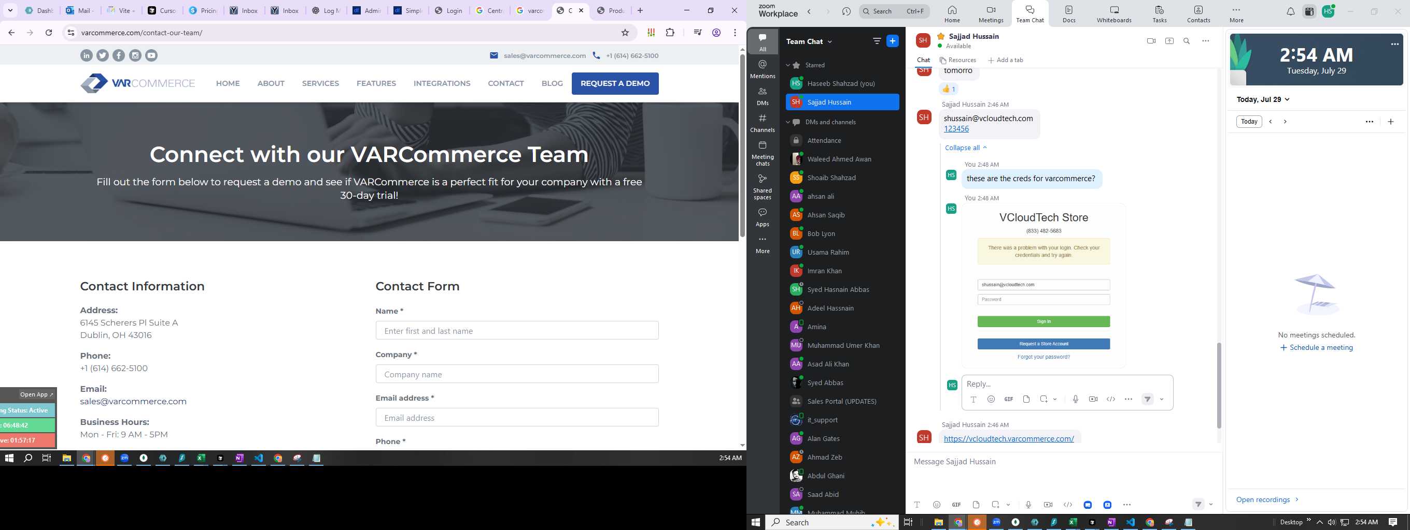1410x530 pixels.
Task: Click VCloudTech Store login screenshot thumbnail
Action: (x=1044, y=286)
